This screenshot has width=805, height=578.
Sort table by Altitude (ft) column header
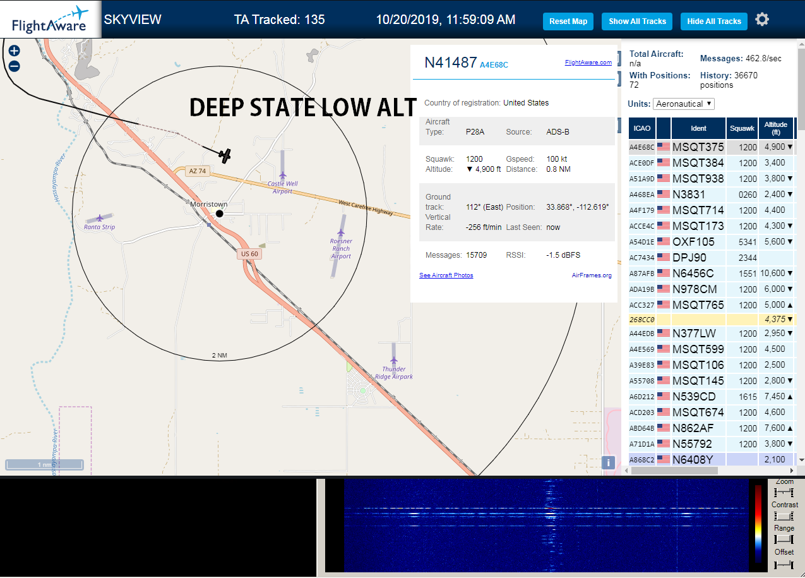tap(776, 128)
